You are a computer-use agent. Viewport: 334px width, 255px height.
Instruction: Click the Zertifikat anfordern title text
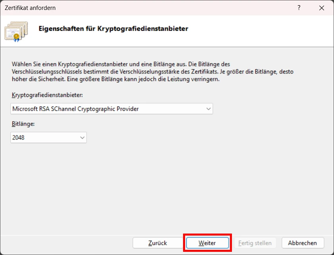[31, 8]
